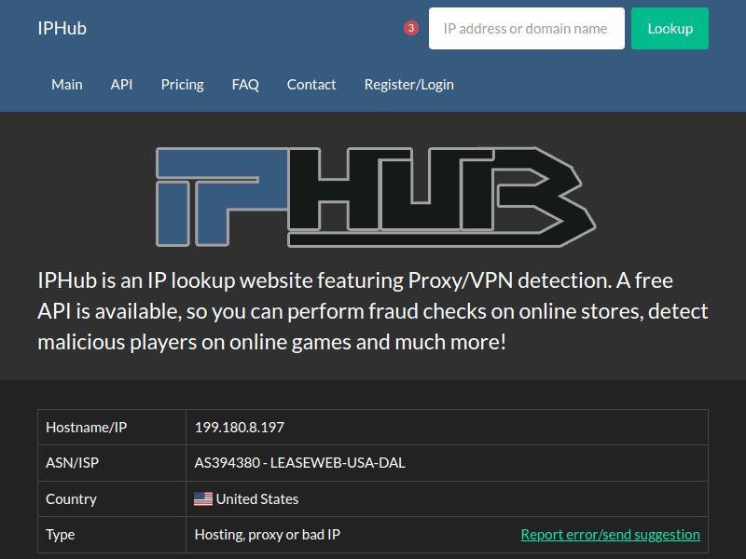Select Pricing in the navigation bar
The height and width of the screenshot is (559, 746).
point(182,84)
